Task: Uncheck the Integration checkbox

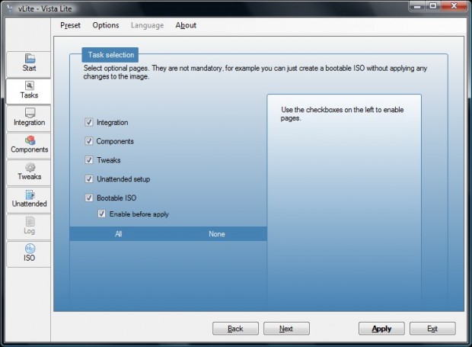Action: pyautogui.click(x=89, y=122)
